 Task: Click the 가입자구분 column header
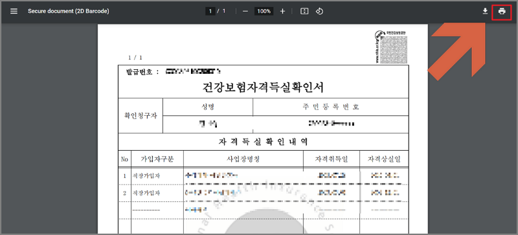click(157, 159)
